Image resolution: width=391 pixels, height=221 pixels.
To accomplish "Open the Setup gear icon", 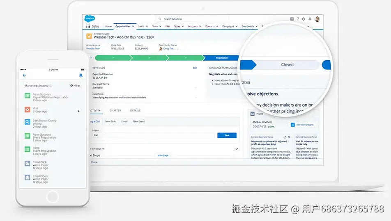I will 304,19.
